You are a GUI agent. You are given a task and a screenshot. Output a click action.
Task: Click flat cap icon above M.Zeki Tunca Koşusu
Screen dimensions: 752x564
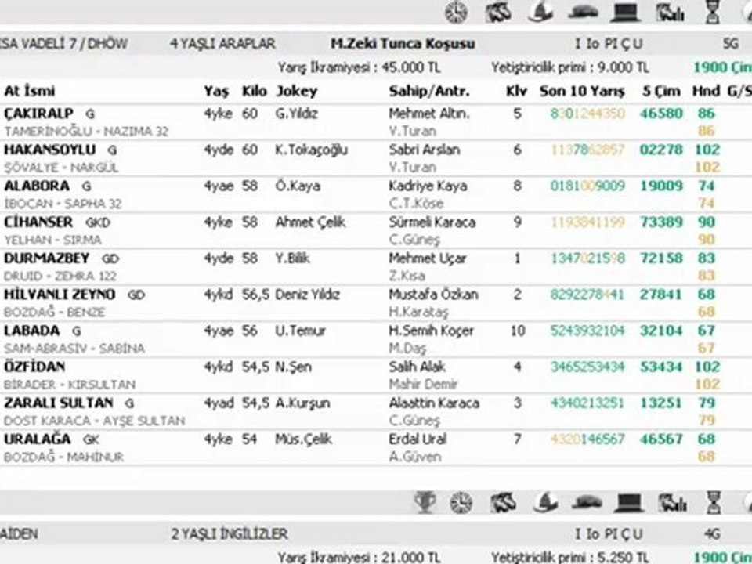point(583,13)
